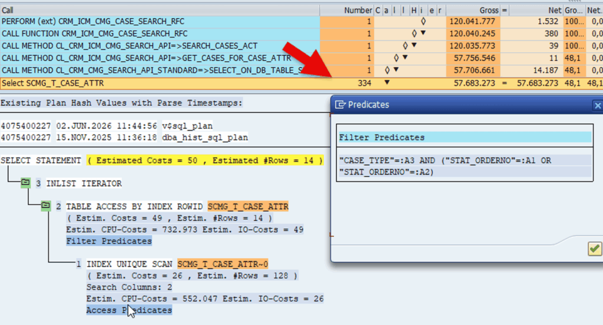Confirm Predicates dialog with green checkmark
Image resolution: width=603 pixels, height=325 pixels.
tap(595, 249)
